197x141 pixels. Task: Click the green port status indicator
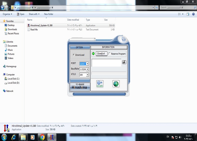[93, 54]
